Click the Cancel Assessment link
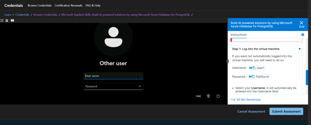The height and width of the screenshot is (125, 311). pyautogui.click(x=251, y=111)
